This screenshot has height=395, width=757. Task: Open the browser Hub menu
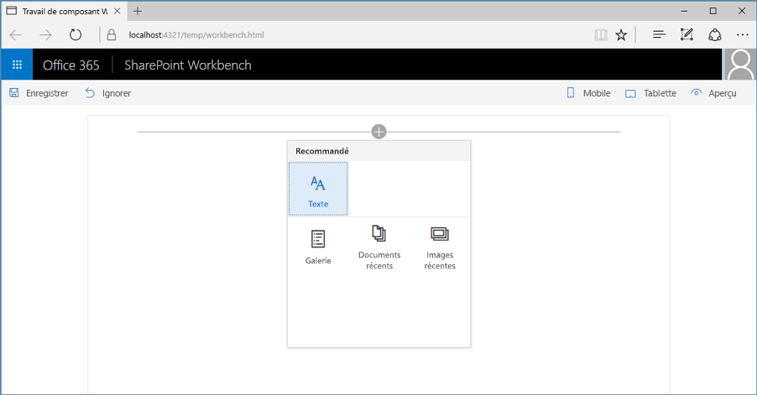tap(659, 34)
